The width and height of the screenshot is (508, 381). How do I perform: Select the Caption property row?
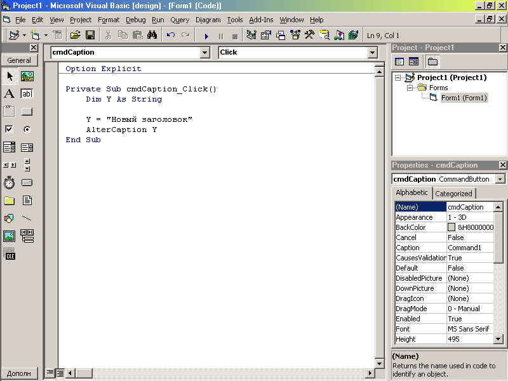coord(444,248)
